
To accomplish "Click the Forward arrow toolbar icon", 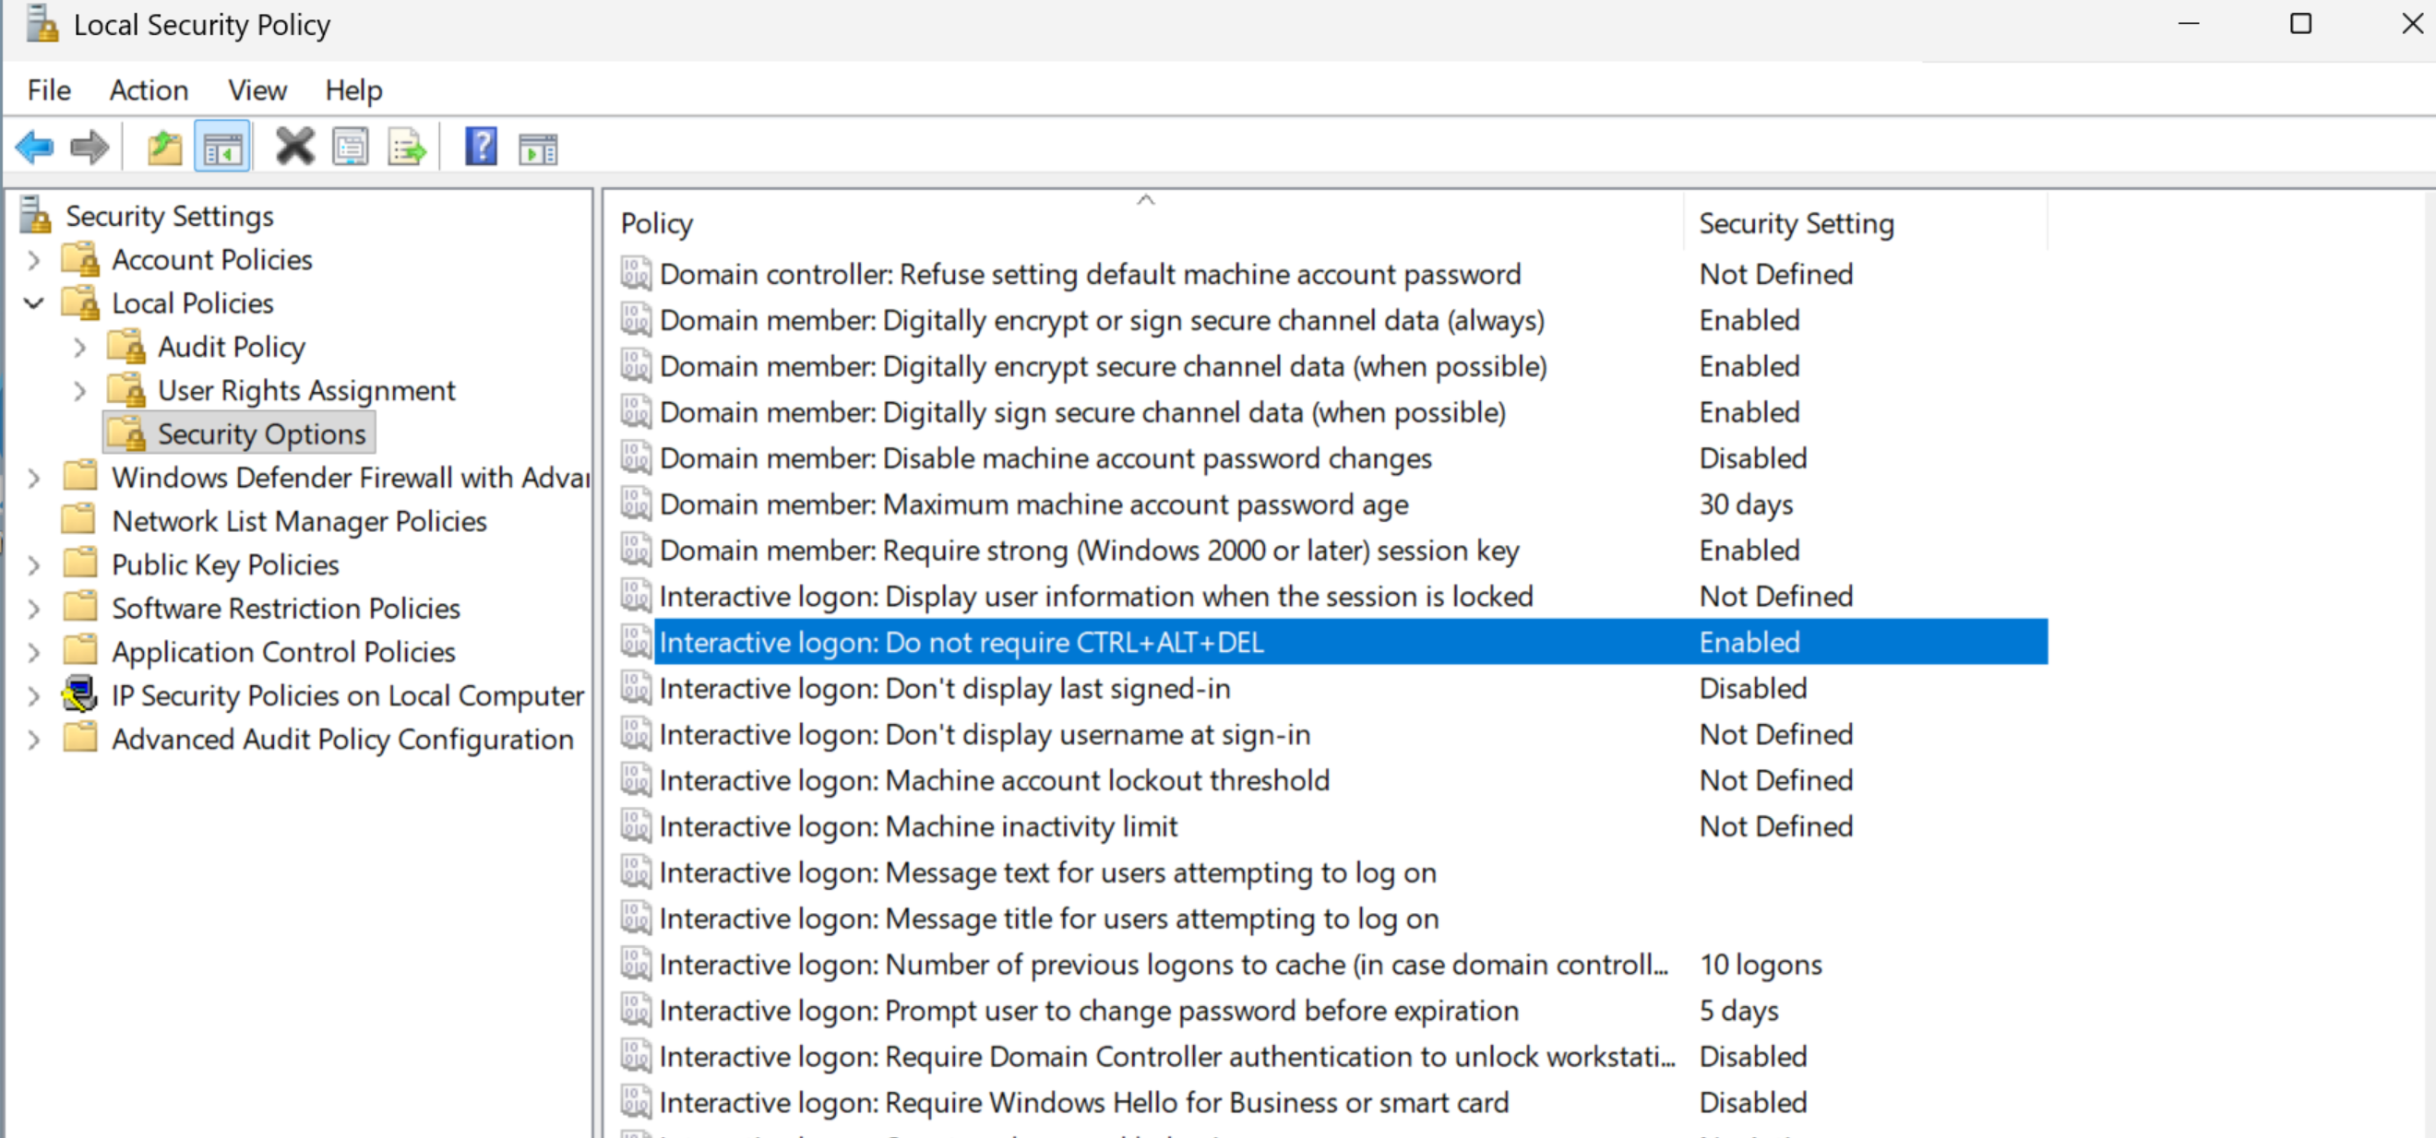I will click(90, 148).
